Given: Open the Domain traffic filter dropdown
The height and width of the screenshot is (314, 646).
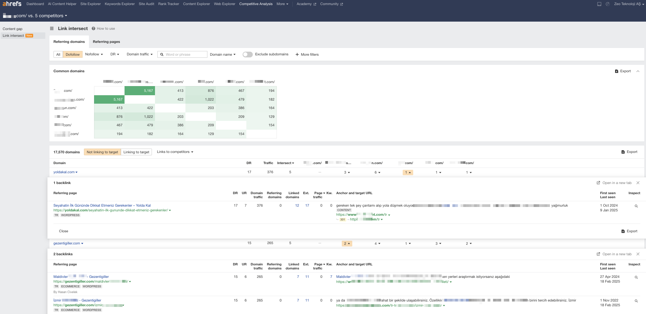Looking at the screenshot, I should click(140, 54).
